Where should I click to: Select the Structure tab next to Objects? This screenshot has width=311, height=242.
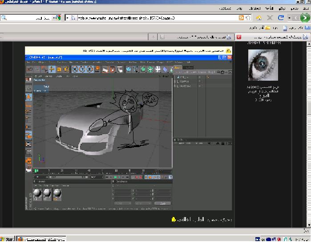click(x=188, y=68)
